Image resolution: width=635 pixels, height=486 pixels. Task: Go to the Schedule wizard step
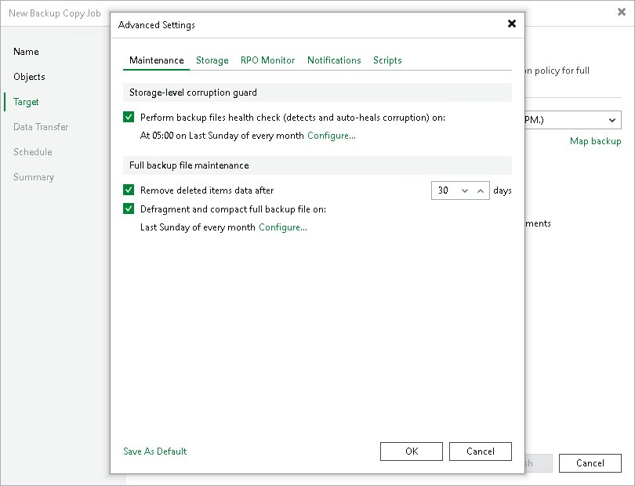coord(33,152)
